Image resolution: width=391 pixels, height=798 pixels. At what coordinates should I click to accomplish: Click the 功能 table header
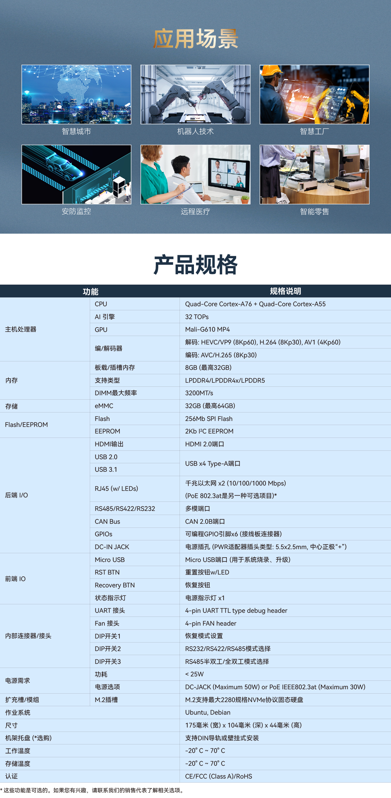point(90,291)
